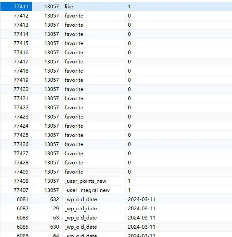Click the post ID 63 cell
232x237 pixels.
(47, 218)
